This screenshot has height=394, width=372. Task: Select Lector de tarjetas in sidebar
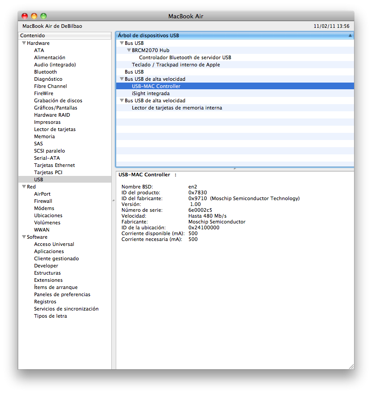tap(55, 129)
